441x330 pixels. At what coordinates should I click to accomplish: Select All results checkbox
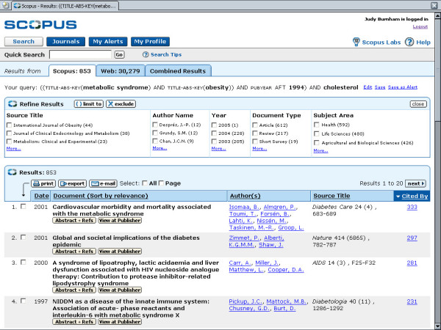(145, 183)
